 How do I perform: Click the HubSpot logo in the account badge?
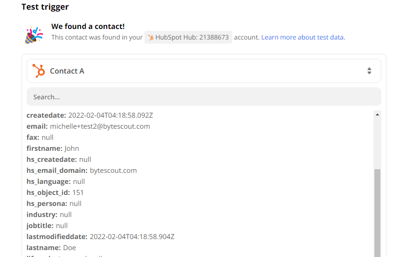(151, 38)
